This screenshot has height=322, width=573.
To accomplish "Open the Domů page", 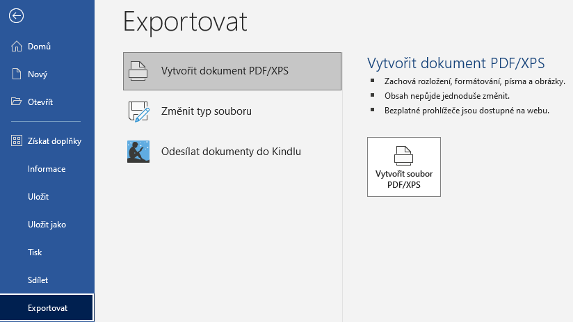I will tap(47, 47).
